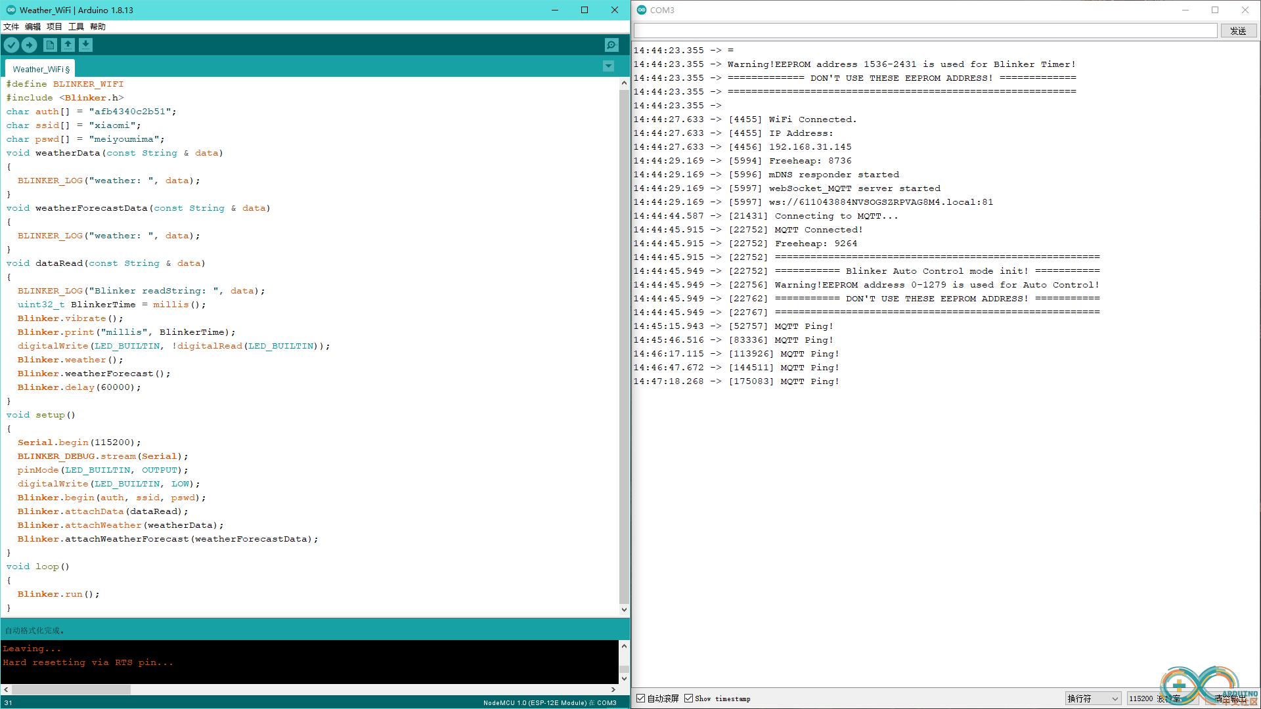Viewport: 1261px width, 709px height.
Task: Click the '192.168.31.145' IP address log line
Action: click(743, 147)
